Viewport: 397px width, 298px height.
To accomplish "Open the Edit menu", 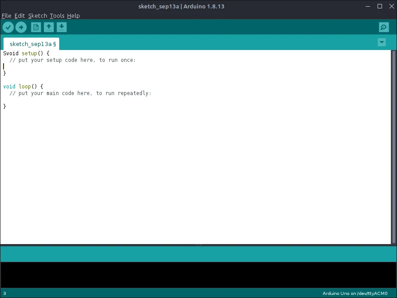I will (19, 15).
